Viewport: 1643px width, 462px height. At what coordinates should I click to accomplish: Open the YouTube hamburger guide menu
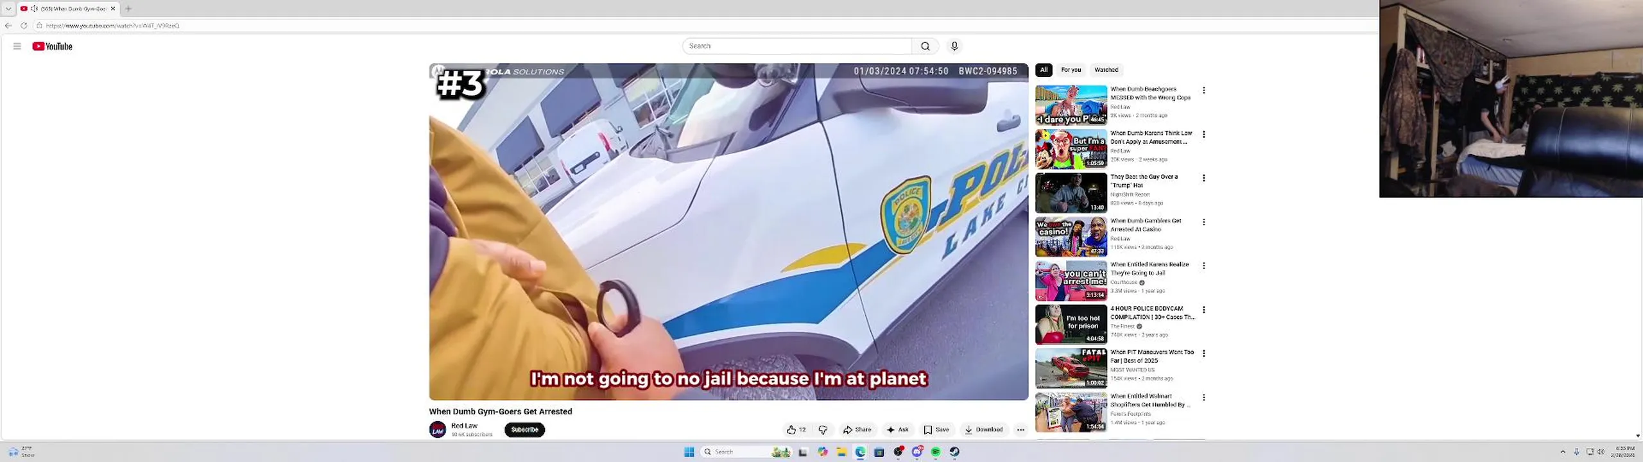coord(17,46)
